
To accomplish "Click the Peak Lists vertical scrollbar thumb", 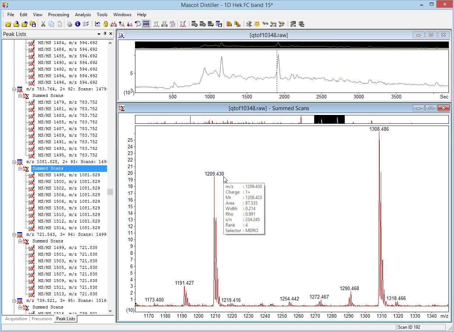I will [110, 192].
